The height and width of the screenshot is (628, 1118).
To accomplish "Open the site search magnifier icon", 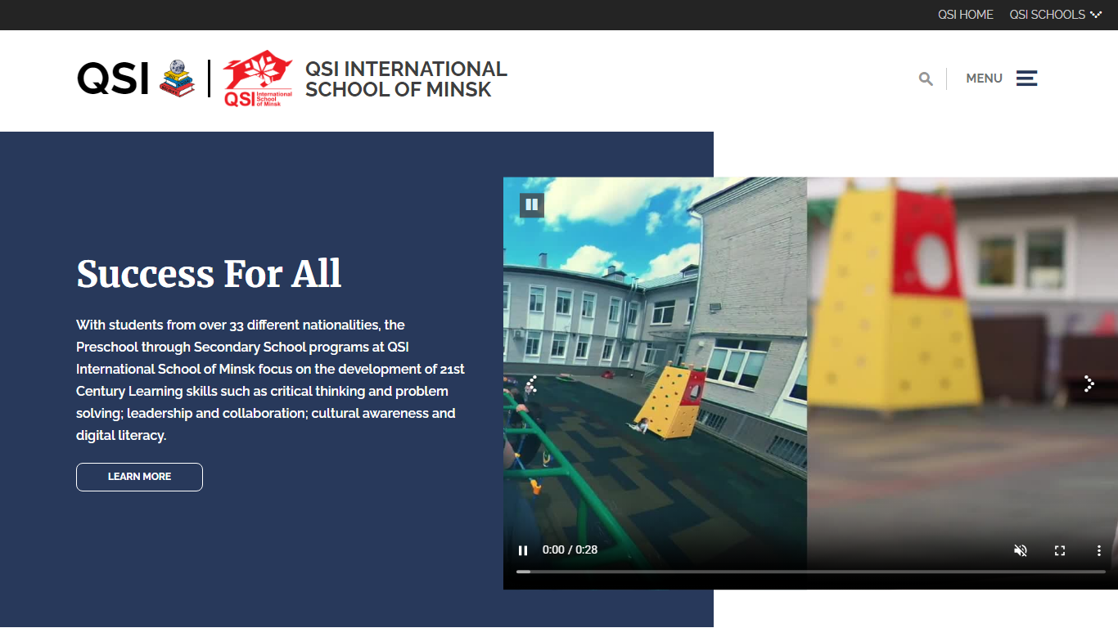I will pyautogui.click(x=926, y=78).
